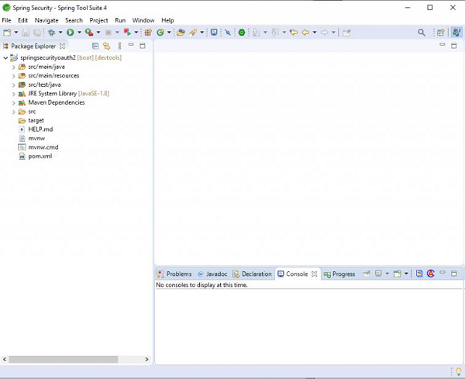The image size is (465, 379).
Task: Click Open Console icon in Console view
Action: click(x=397, y=274)
